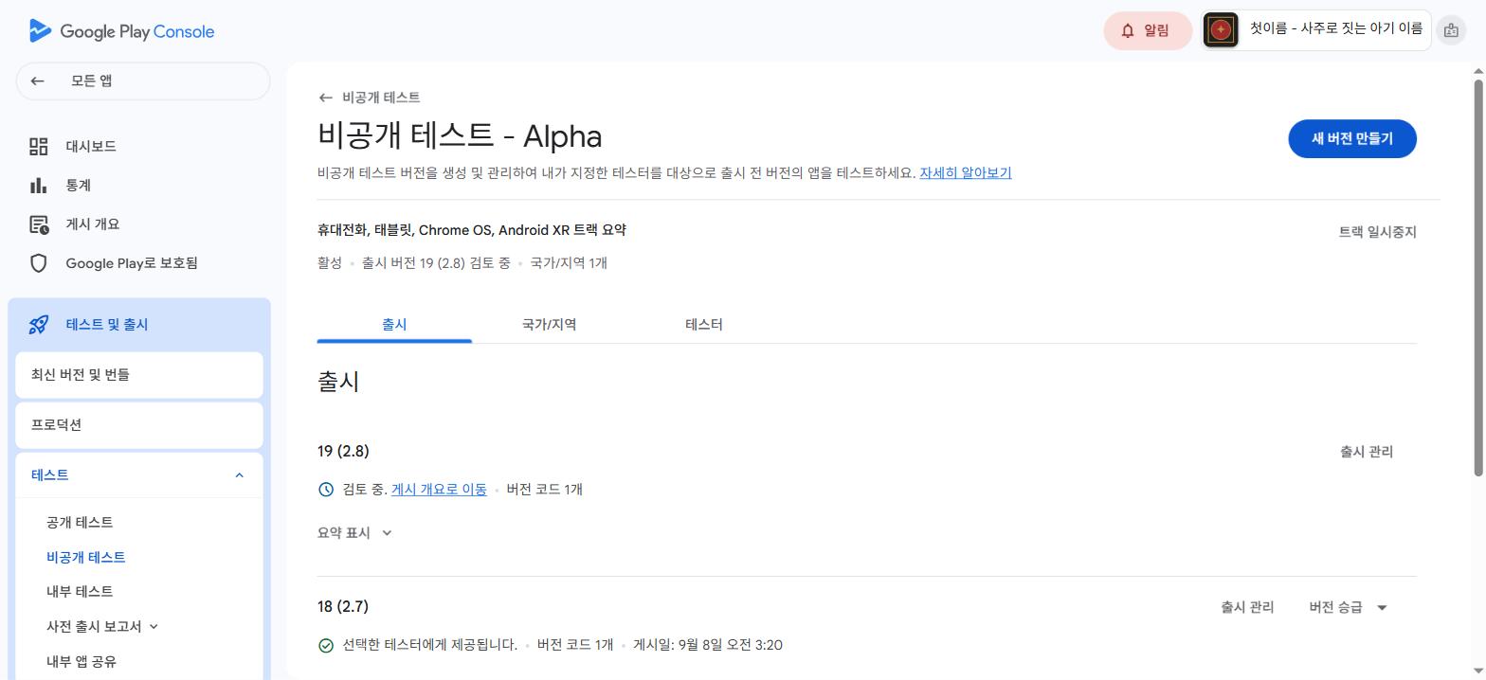Click the 트랙 일시중지 button
The height and width of the screenshot is (680, 1486).
pos(1377,232)
